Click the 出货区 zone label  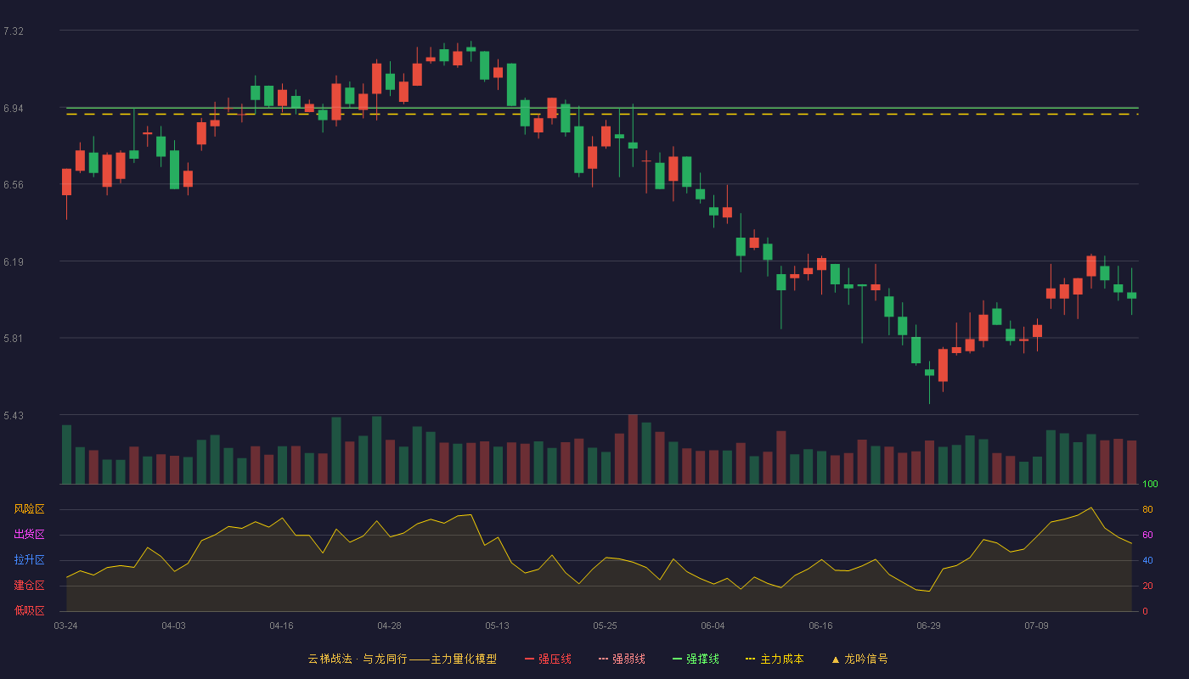(29, 535)
